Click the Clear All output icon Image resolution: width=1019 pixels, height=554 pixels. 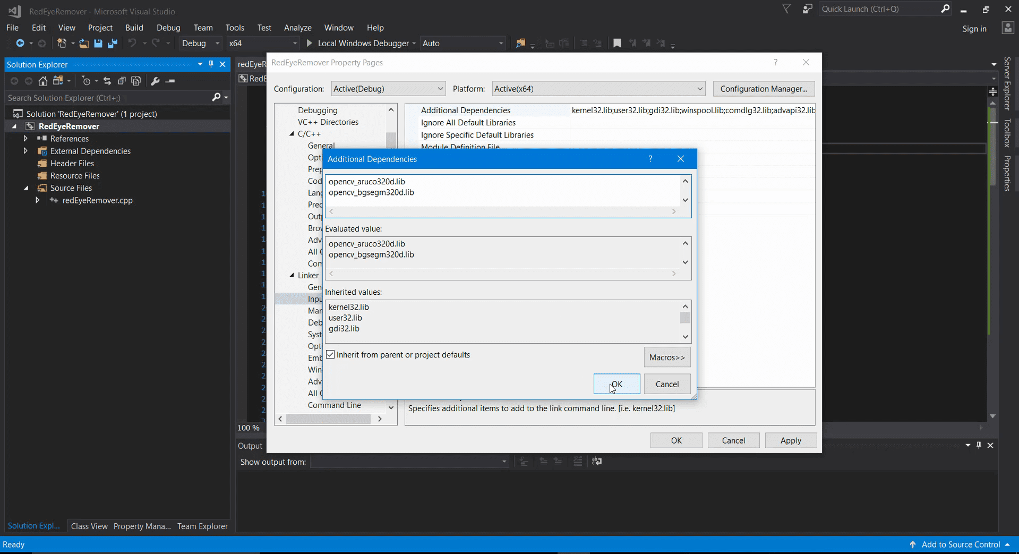click(577, 462)
